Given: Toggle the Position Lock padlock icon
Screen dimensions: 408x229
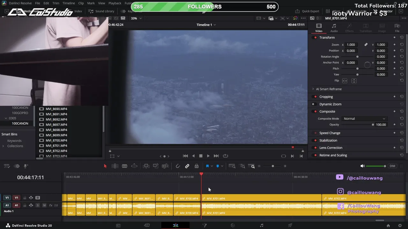Looking at the screenshot, I should tap(197, 166).
